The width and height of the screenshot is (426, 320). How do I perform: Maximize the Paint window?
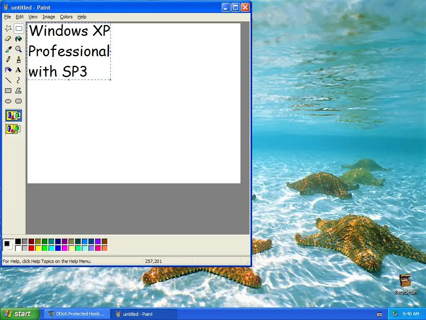[x=235, y=7]
